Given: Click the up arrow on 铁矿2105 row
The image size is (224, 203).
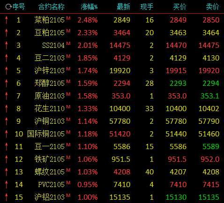Looking at the screenshot, I should tap(7, 159).
